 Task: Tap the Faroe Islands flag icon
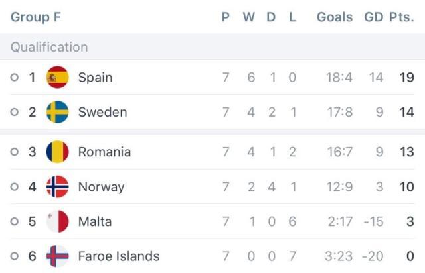(x=58, y=256)
